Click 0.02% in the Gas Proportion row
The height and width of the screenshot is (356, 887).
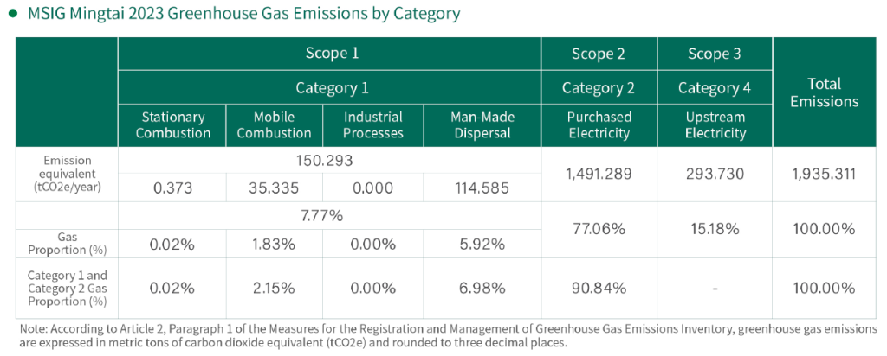tap(172, 245)
